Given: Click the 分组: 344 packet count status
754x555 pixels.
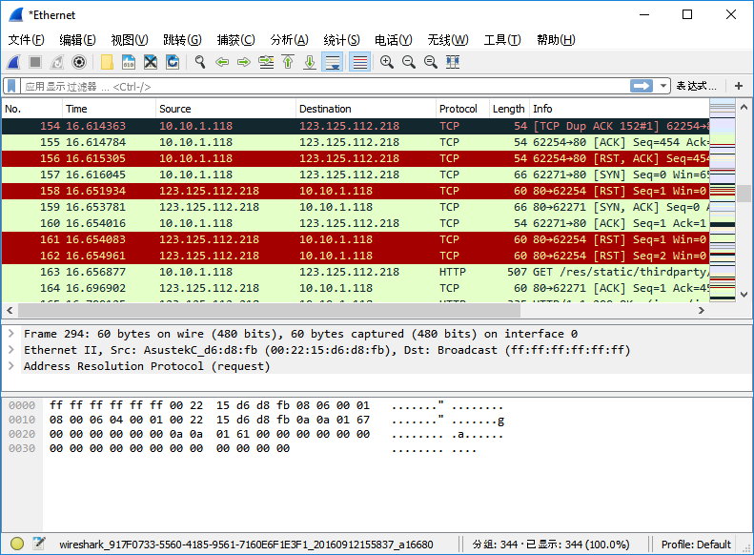Looking at the screenshot, I should click(551, 545).
